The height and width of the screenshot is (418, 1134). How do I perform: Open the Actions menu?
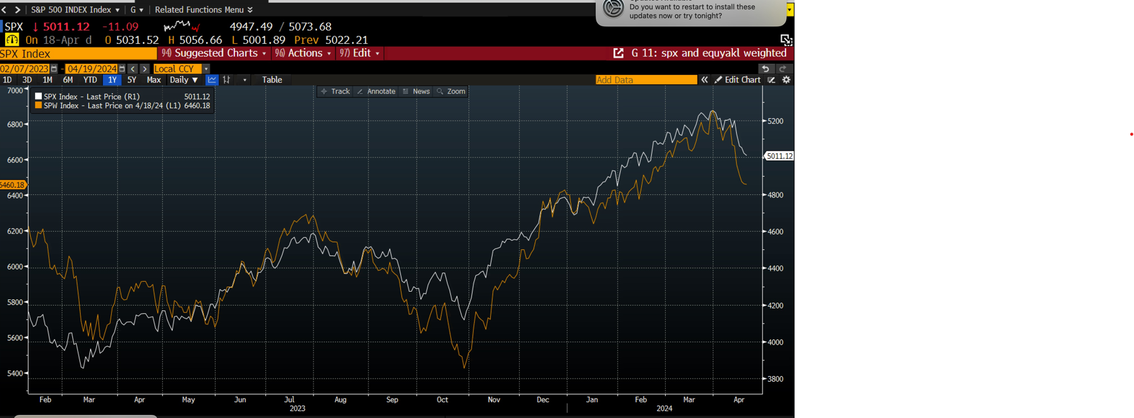[303, 53]
